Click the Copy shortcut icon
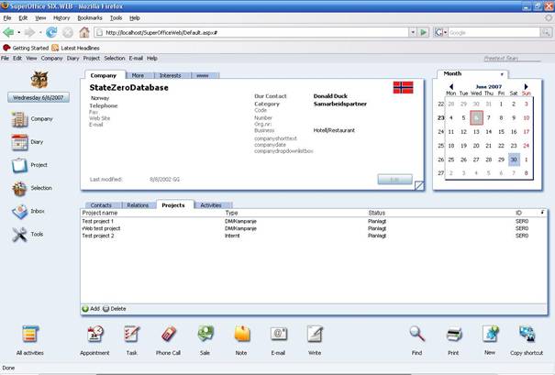The width and height of the screenshot is (555, 375). (x=527, y=334)
